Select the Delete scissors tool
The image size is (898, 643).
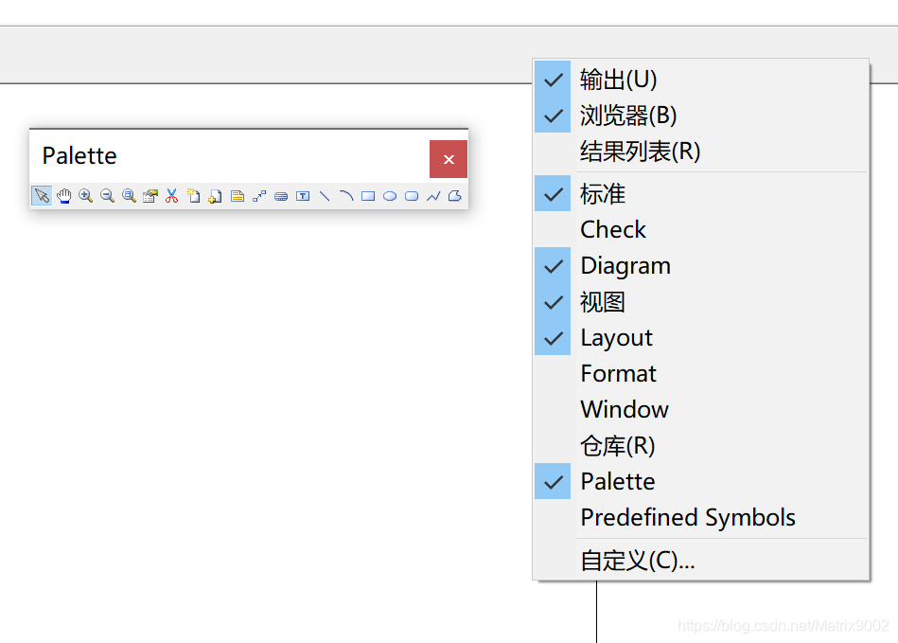tap(172, 196)
